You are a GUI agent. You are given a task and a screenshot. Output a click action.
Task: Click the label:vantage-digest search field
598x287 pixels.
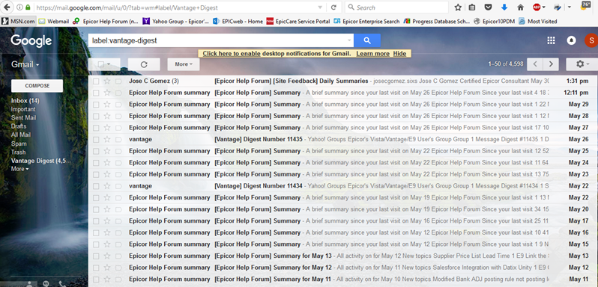(x=221, y=40)
